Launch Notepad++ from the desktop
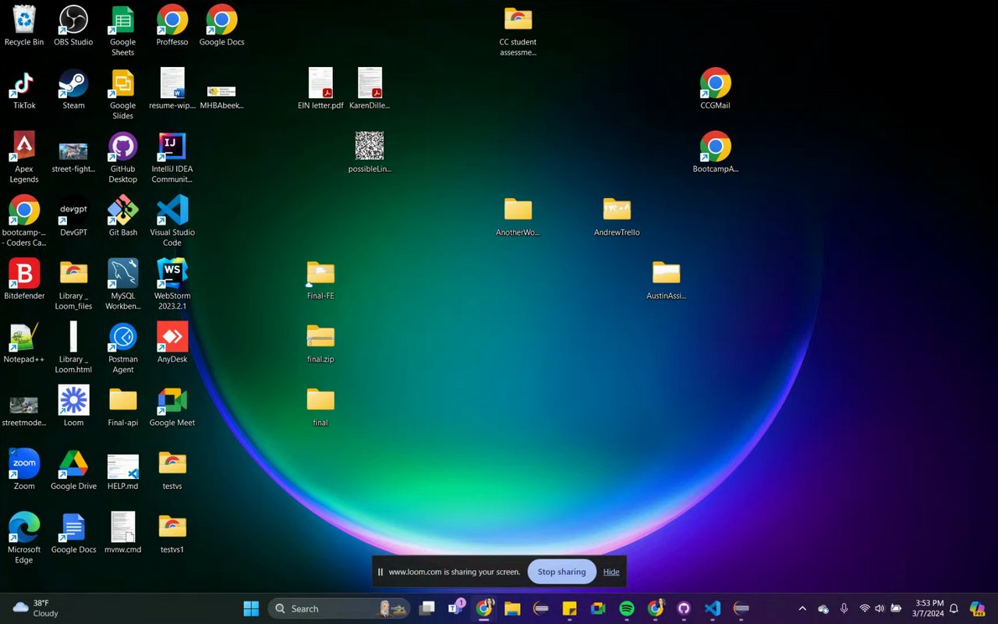This screenshot has height=624, width=998. 24,343
